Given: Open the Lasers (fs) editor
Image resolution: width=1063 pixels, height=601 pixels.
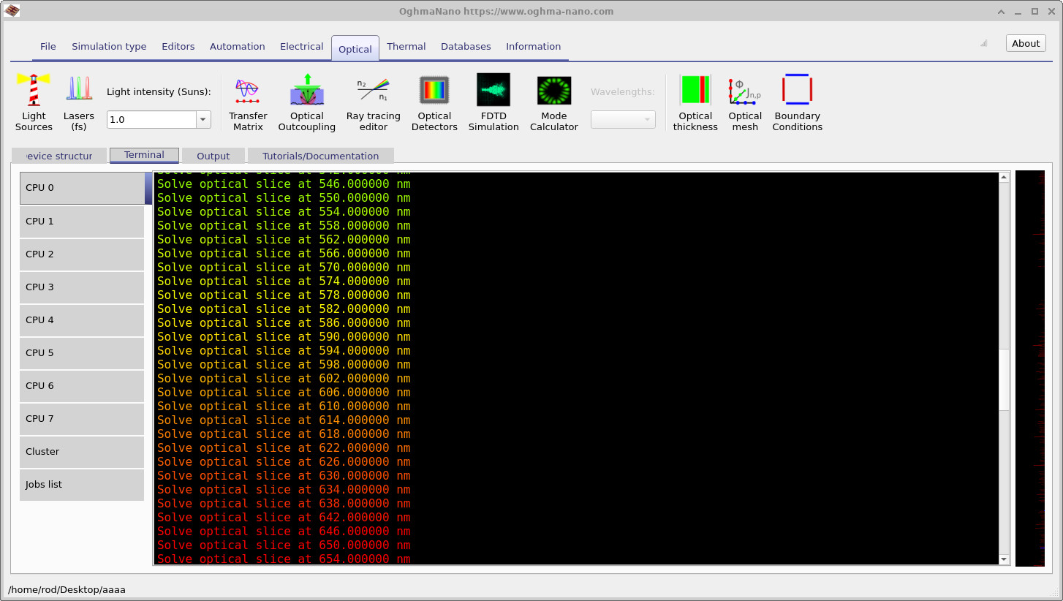Looking at the screenshot, I should (78, 102).
